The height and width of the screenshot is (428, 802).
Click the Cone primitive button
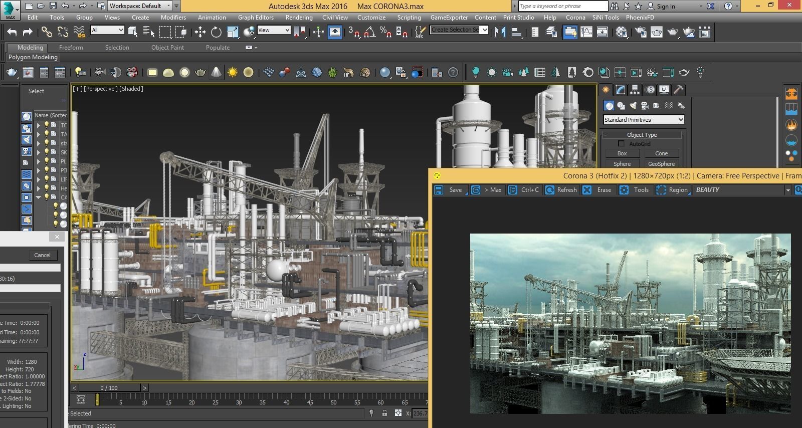pyautogui.click(x=661, y=153)
